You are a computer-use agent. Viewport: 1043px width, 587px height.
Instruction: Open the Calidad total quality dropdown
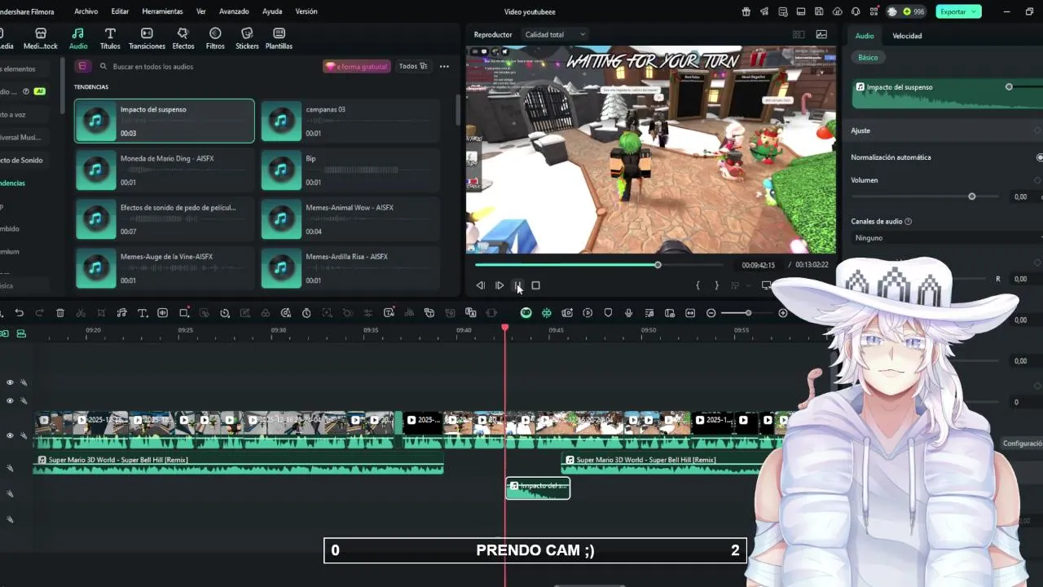555,34
